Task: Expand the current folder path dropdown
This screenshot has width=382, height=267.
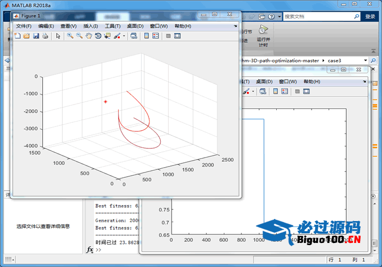Action: tap(365, 60)
